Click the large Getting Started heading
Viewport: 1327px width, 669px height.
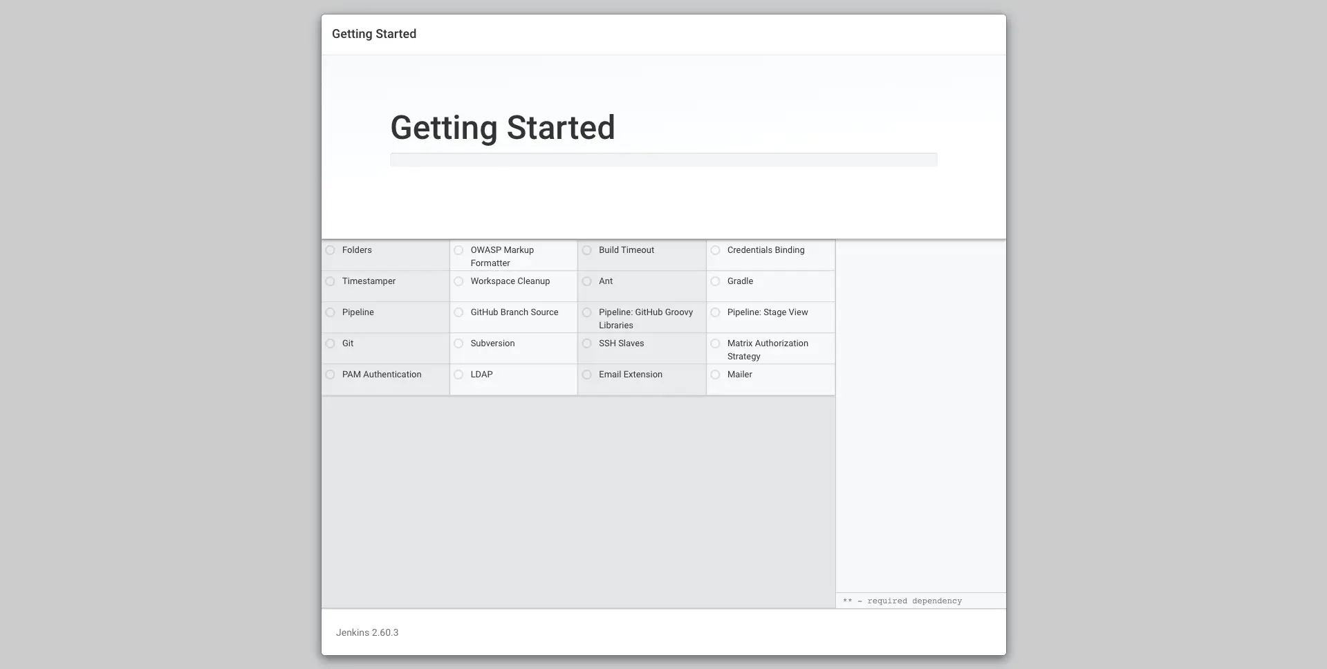pyautogui.click(x=503, y=128)
